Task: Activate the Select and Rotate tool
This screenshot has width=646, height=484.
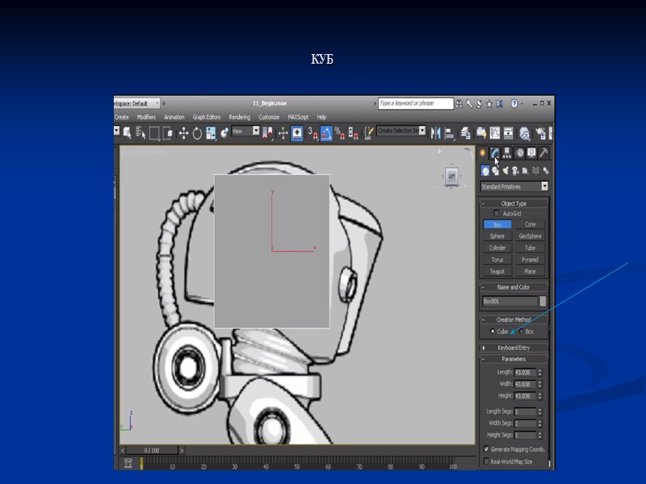Action: tap(197, 132)
